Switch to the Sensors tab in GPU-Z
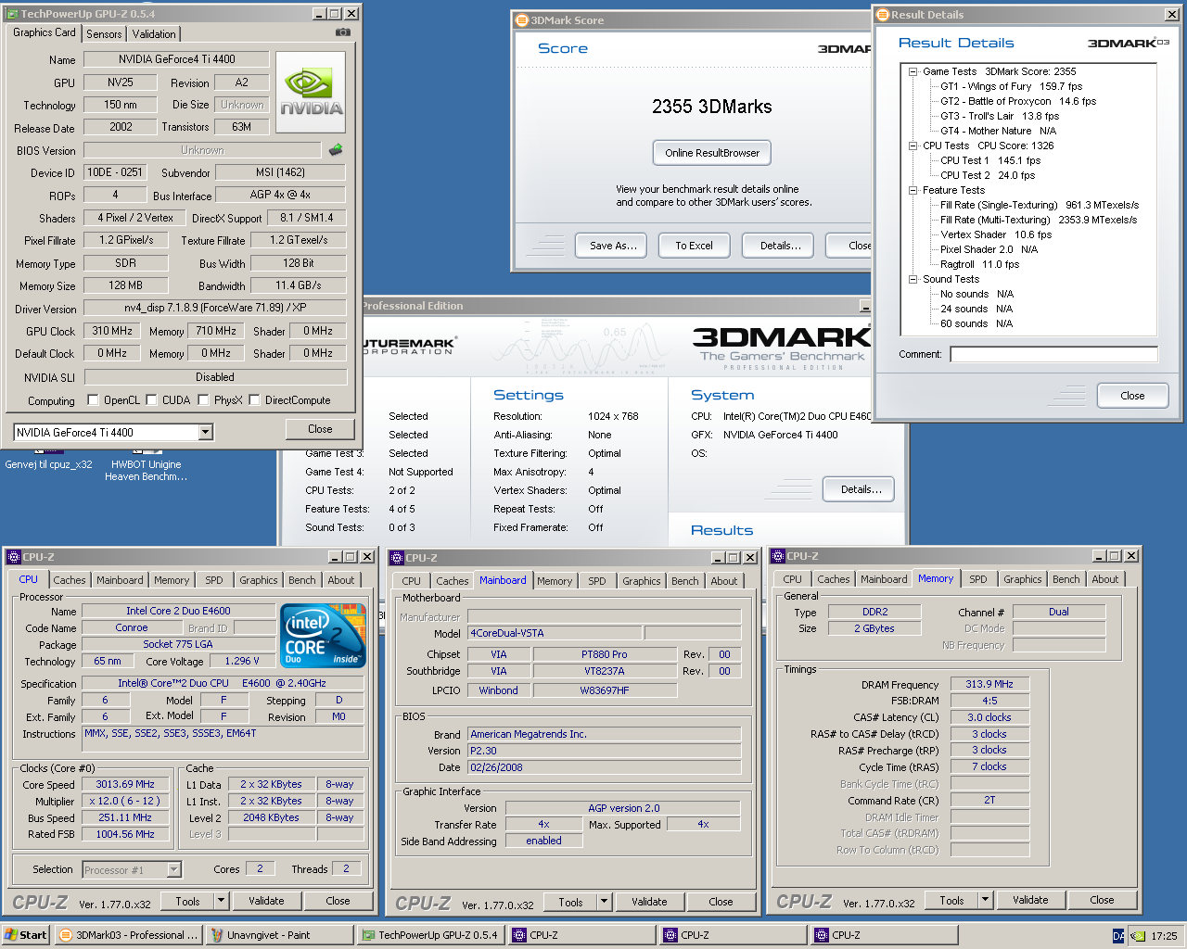The height and width of the screenshot is (949, 1187). point(104,33)
